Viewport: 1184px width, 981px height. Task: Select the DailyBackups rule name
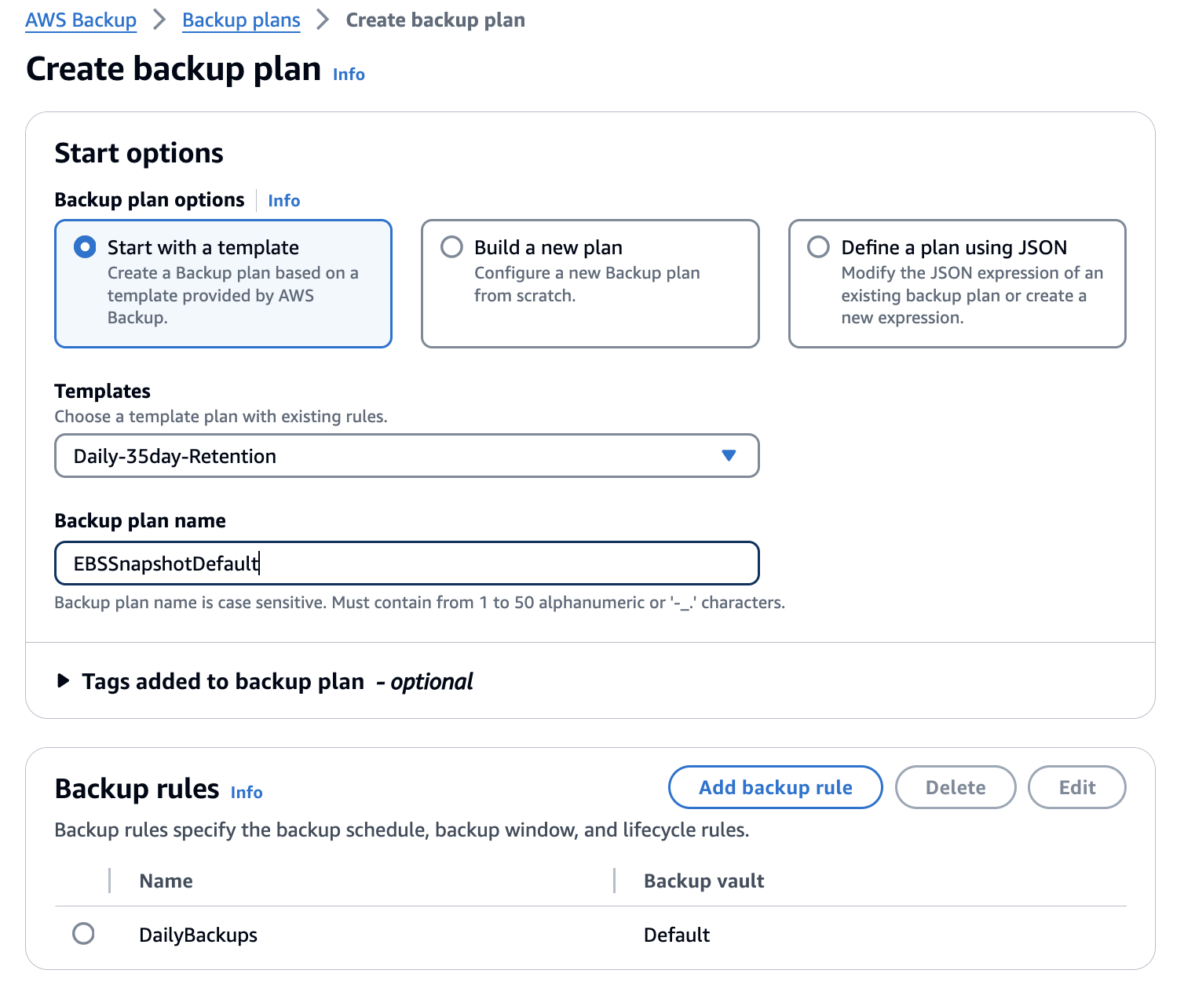point(197,934)
